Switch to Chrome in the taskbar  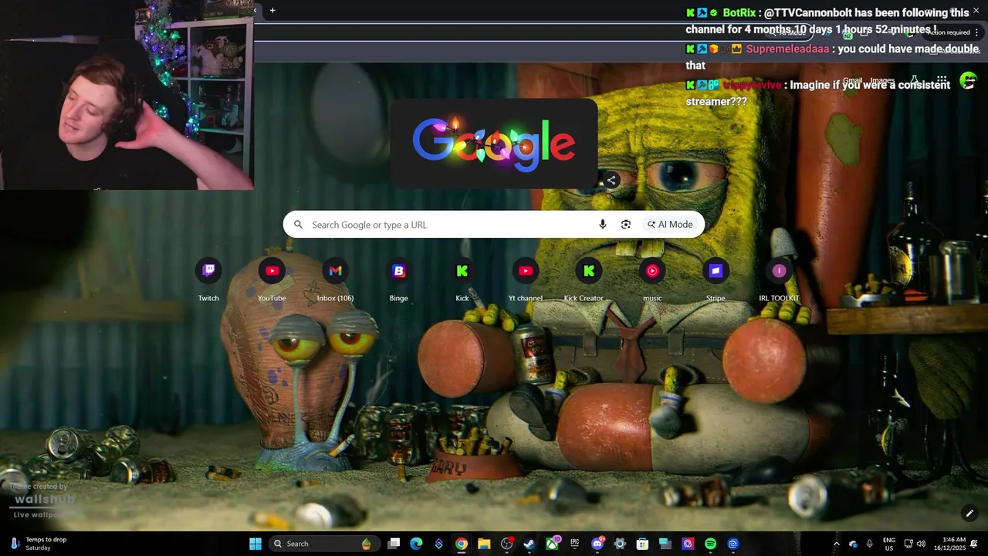[461, 544]
